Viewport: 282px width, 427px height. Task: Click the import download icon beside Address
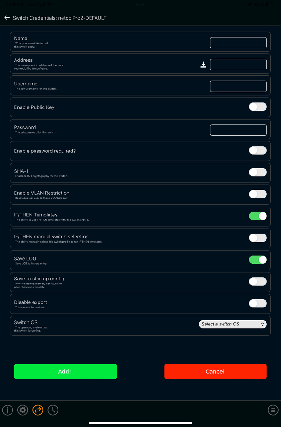coord(203,65)
